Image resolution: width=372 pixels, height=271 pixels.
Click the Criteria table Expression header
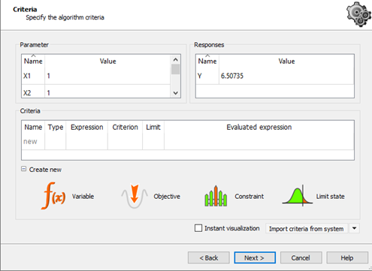click(x=87, y=127)
